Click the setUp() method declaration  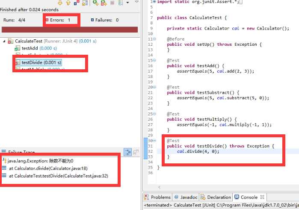tap(214, 44)
